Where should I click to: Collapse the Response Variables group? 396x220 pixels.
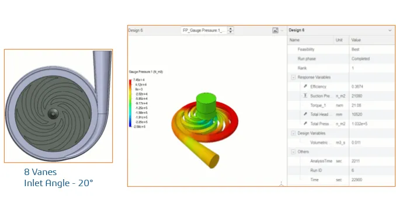pos(293,78)
